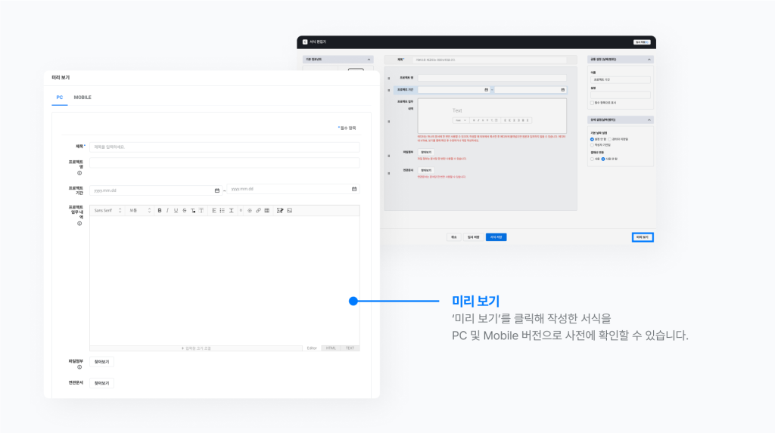The width and height of the screenshot is (775, 433).
Task: Switch to the MOBILE preview tab
Action: click(x=82, y=97)
